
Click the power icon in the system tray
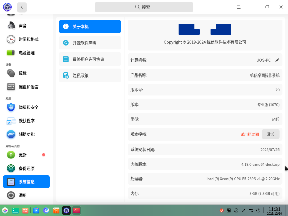pos(258,210)
